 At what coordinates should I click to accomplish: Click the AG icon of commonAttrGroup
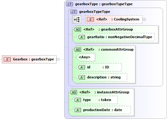pos(78,49)
